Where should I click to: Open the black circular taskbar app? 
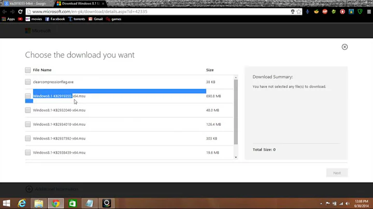[x=107, y=203]
